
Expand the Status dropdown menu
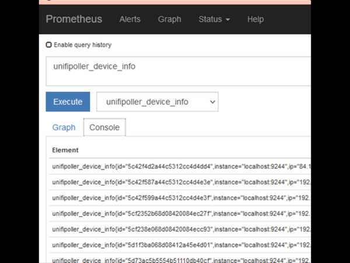pos(214,19)
